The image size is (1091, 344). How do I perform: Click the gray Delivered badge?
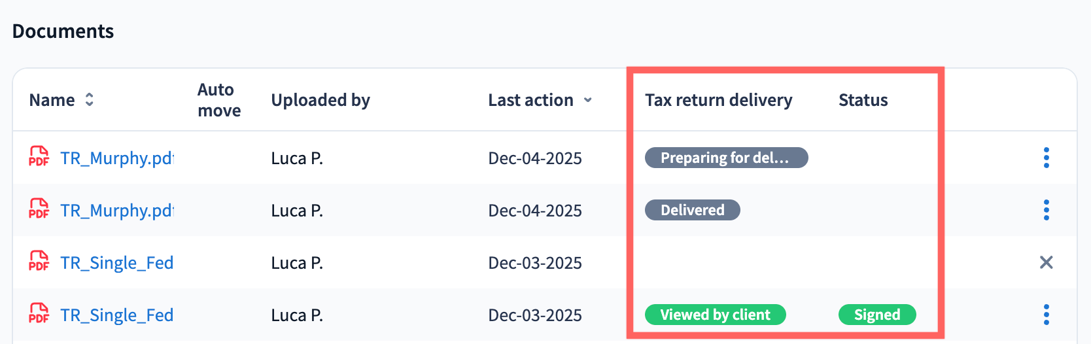692,210
